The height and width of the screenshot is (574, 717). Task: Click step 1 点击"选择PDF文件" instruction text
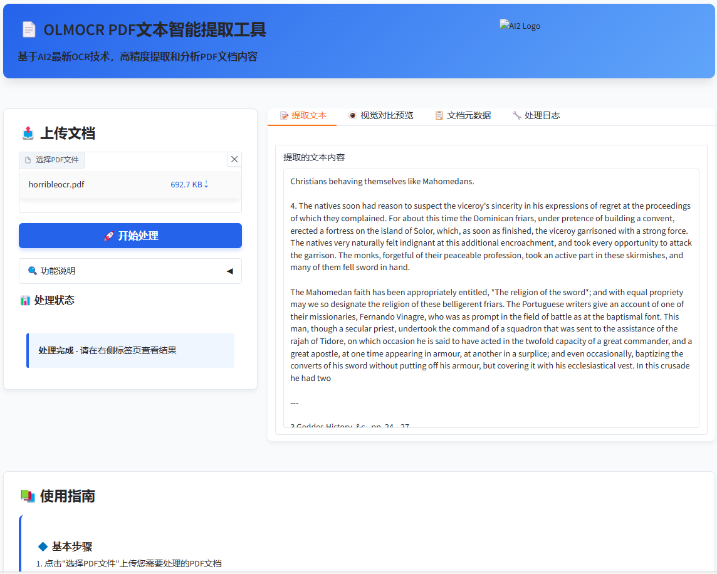pyautogui.click(x=129, y=563)
